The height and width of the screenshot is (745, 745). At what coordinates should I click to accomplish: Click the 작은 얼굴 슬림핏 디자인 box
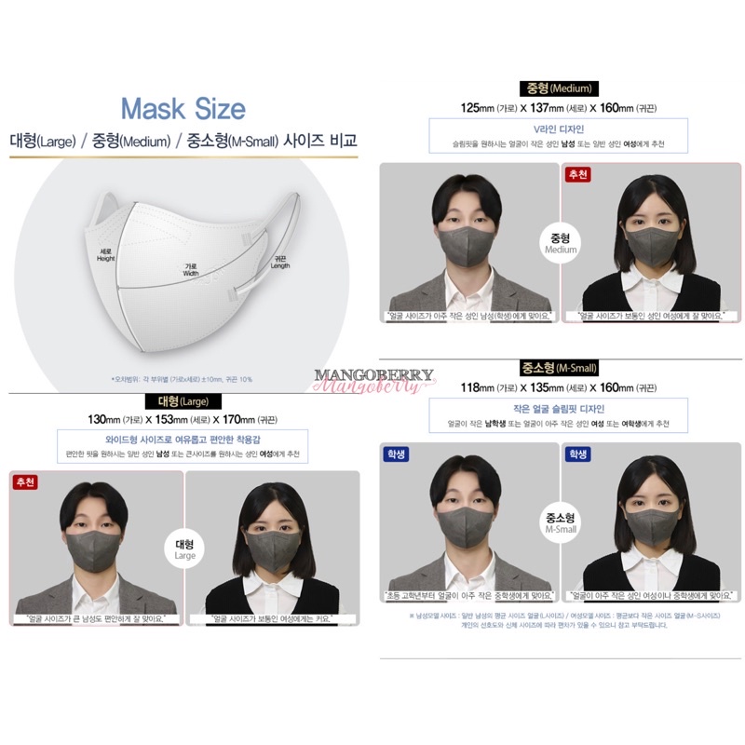tap(558, 415)
